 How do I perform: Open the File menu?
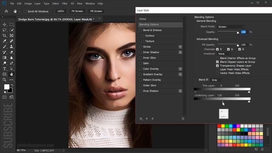pyautogui.click(x=12, y=3)
